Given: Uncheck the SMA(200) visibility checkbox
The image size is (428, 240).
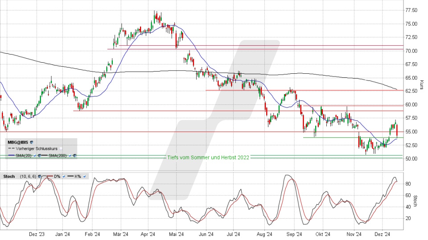Looking at the screenshot, I should 70,156.
